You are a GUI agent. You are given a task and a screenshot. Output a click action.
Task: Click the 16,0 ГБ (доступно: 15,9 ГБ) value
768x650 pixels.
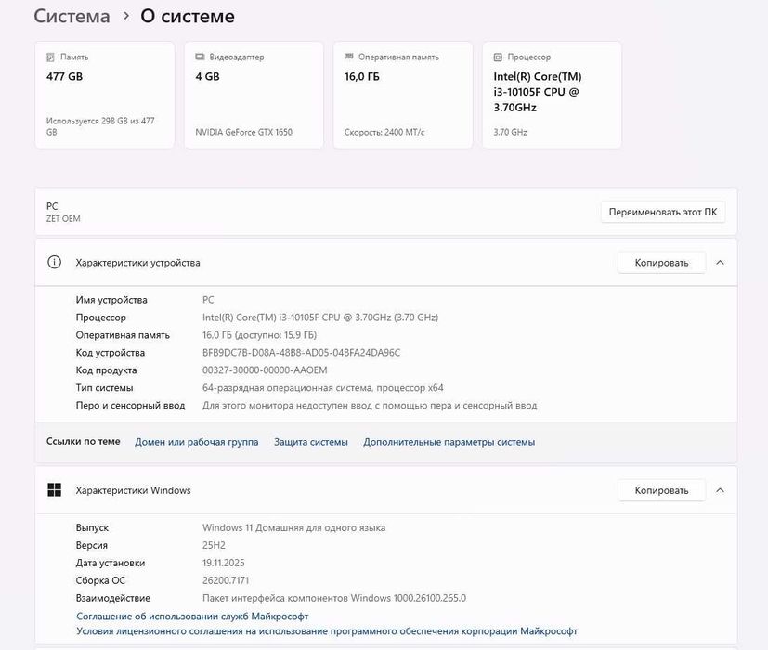click(260, 335)
